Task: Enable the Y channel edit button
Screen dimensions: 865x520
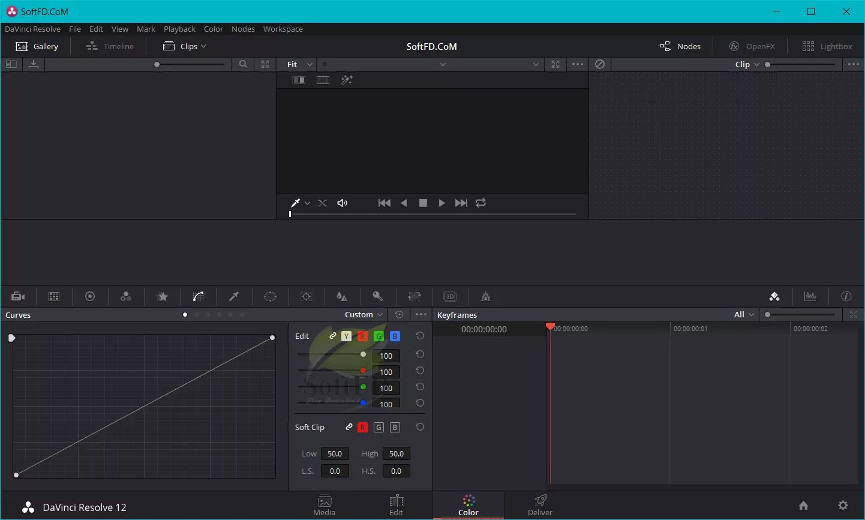Action: pyautogui.click(x=346, y=336)
